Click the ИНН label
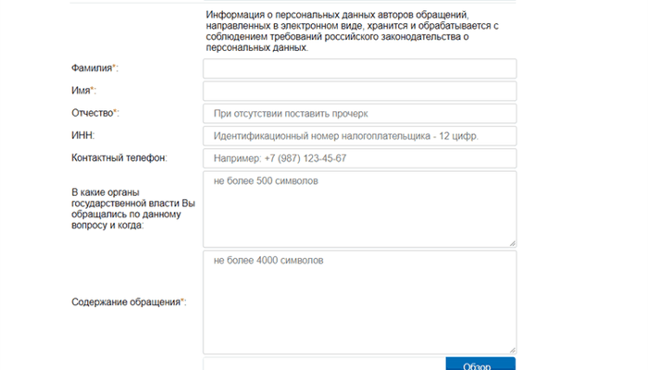Viewport: 648px width, 370px height. pos(82,136)
